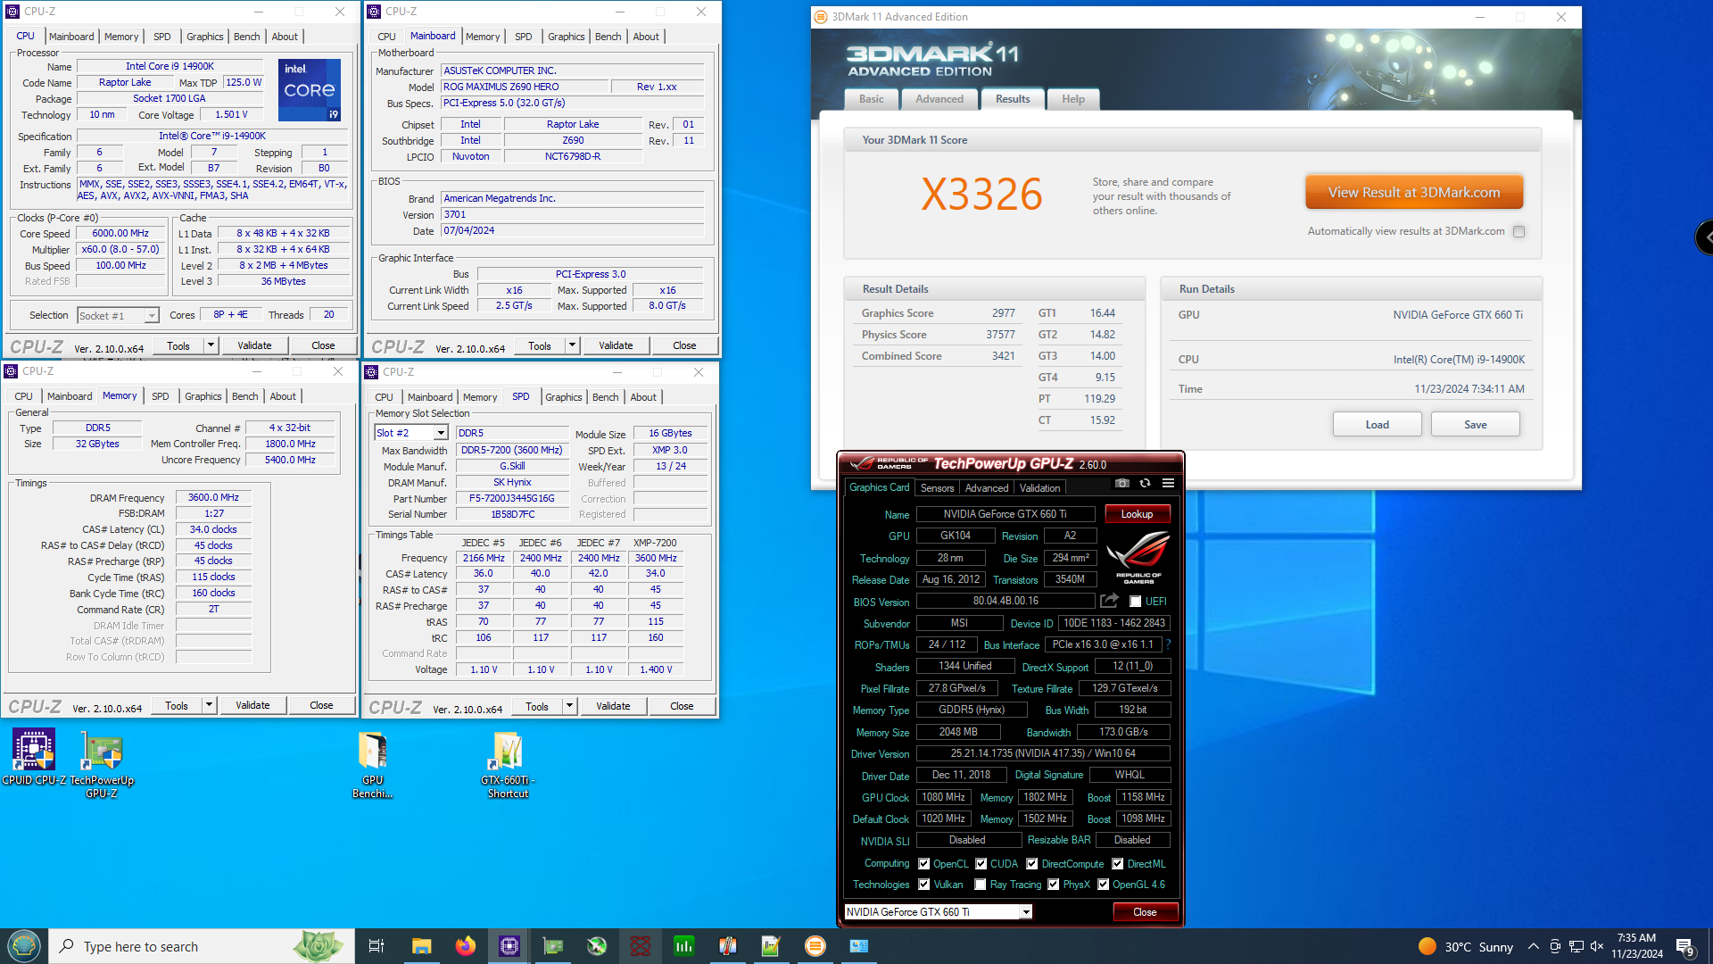Open TechPowerUp GPU-Z desktop shortcut
The image size is (1713, 964).
click(102, 763)
